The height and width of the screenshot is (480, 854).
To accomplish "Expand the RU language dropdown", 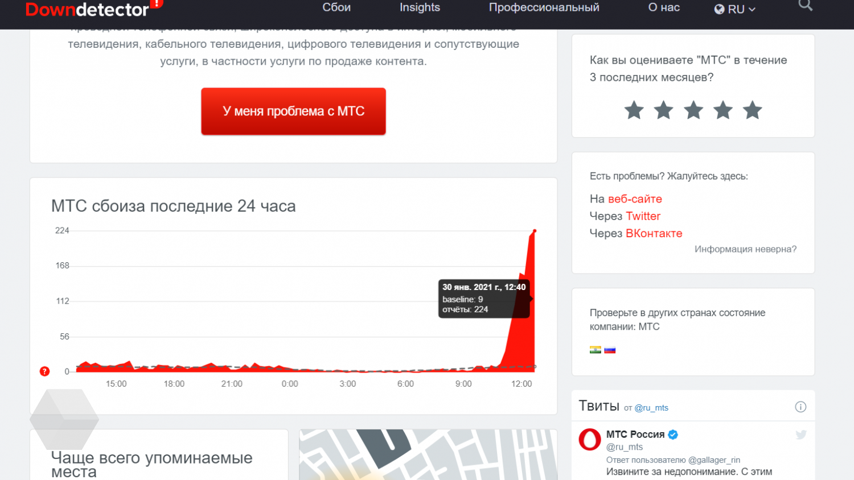I will (735, 9).
